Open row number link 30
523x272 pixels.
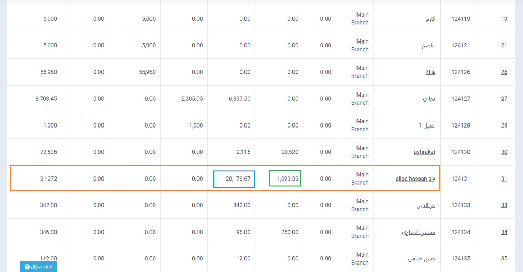pyautogui.click(x=504, y=152)
